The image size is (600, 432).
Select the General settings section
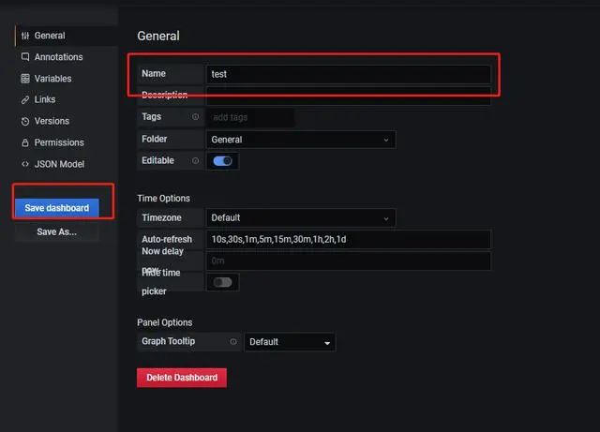pyautogui.click(x=50, y=36)
